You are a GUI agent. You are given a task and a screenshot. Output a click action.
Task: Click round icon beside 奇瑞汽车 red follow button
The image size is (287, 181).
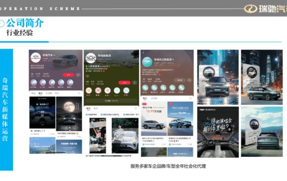point(78,75)
